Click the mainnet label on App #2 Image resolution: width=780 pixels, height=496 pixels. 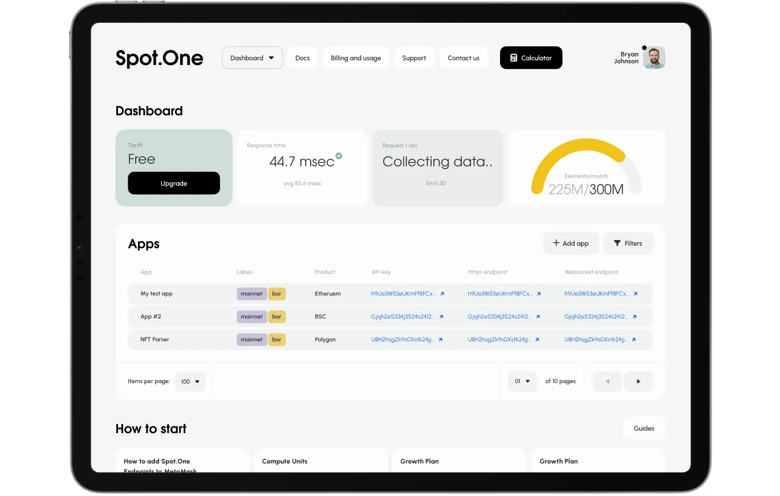click(252, 316)
